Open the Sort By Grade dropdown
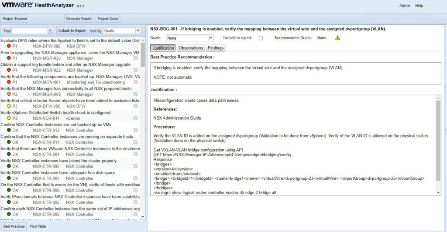The width and height of the screenshot is (447, 232). pyautogui.click(x=138, y=30)
